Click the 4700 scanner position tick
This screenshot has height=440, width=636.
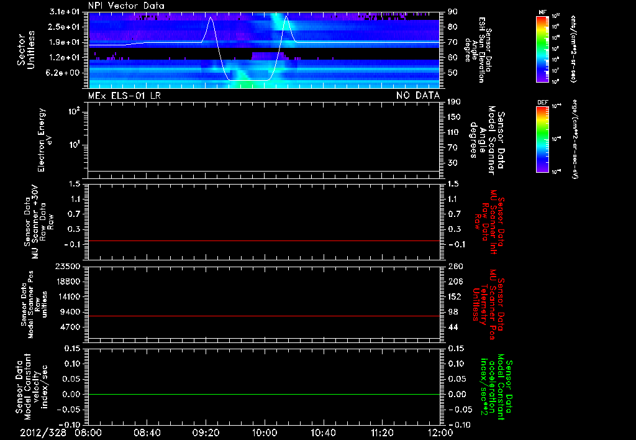click(70, 327)
